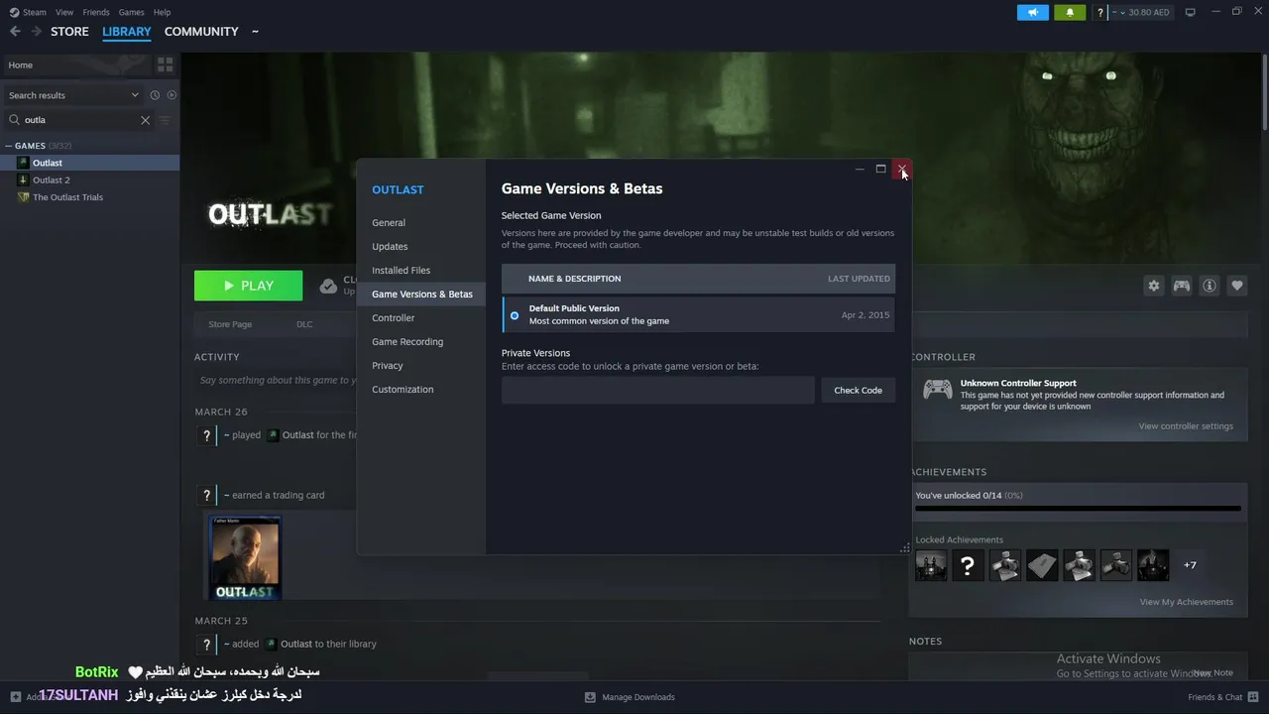
Task: Click the game page controller icon
Action: click(1182, 286)
